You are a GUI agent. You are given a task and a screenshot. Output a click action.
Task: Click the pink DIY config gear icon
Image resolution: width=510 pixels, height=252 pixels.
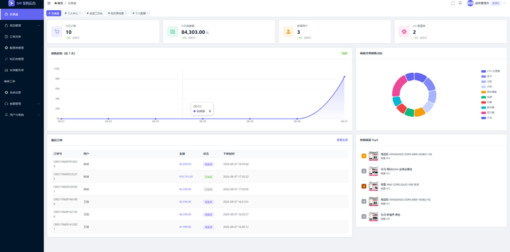coord(404,32)
